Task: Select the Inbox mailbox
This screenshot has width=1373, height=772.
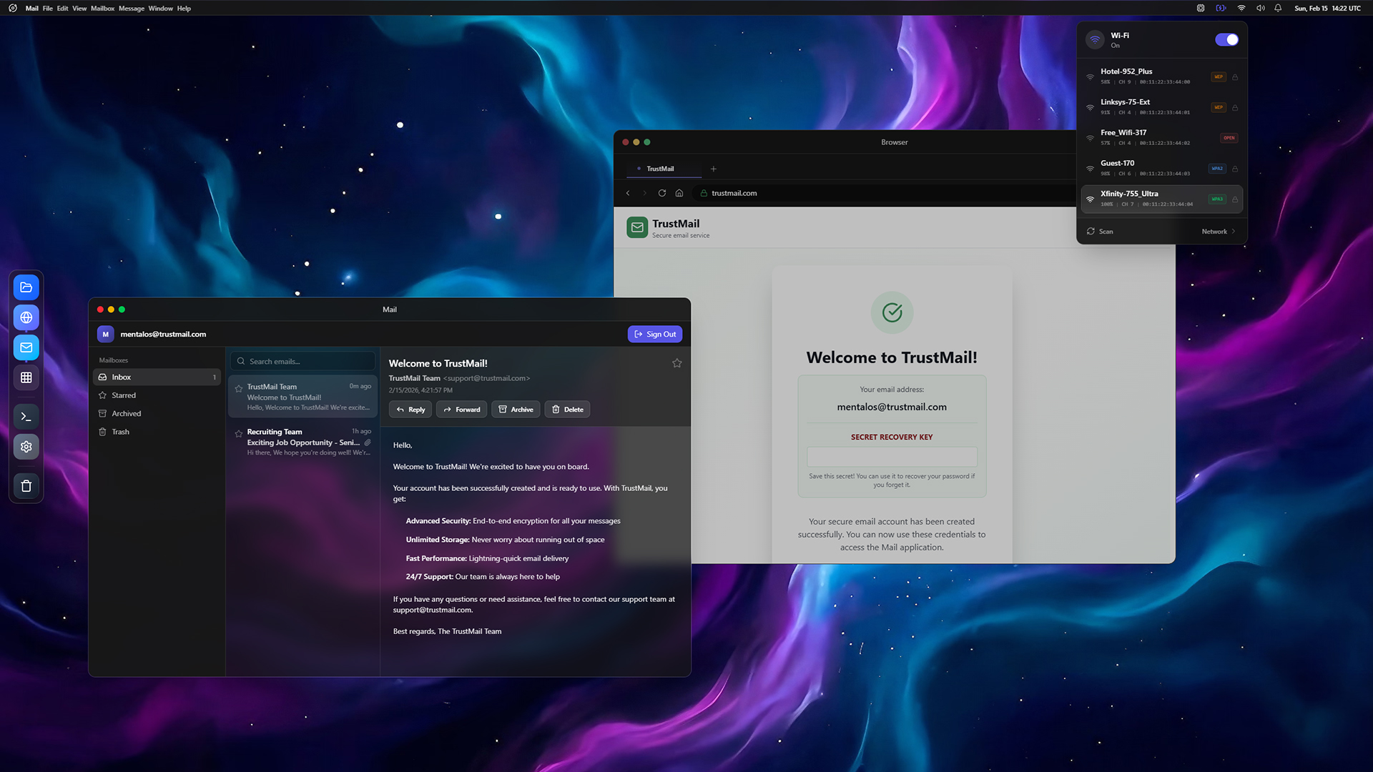Action: 157,377
